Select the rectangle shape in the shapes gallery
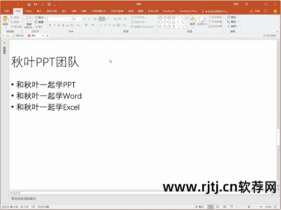This screenshot has width=281, height=210. click(x=161, y=22)
